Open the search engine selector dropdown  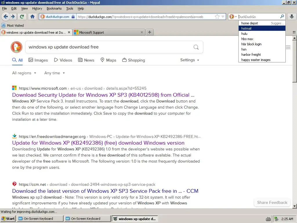[233, 17]
